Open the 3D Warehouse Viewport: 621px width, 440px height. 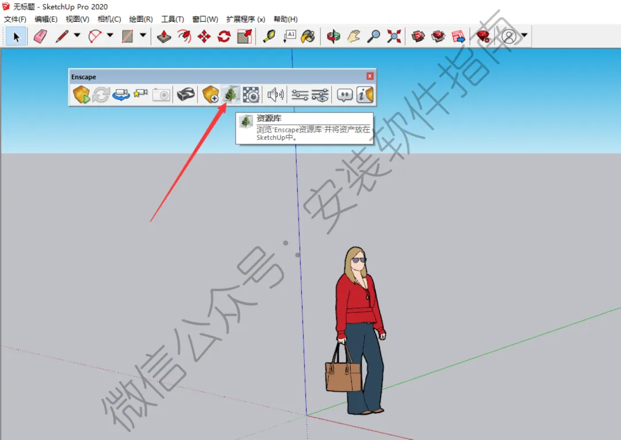coord(418,36)
